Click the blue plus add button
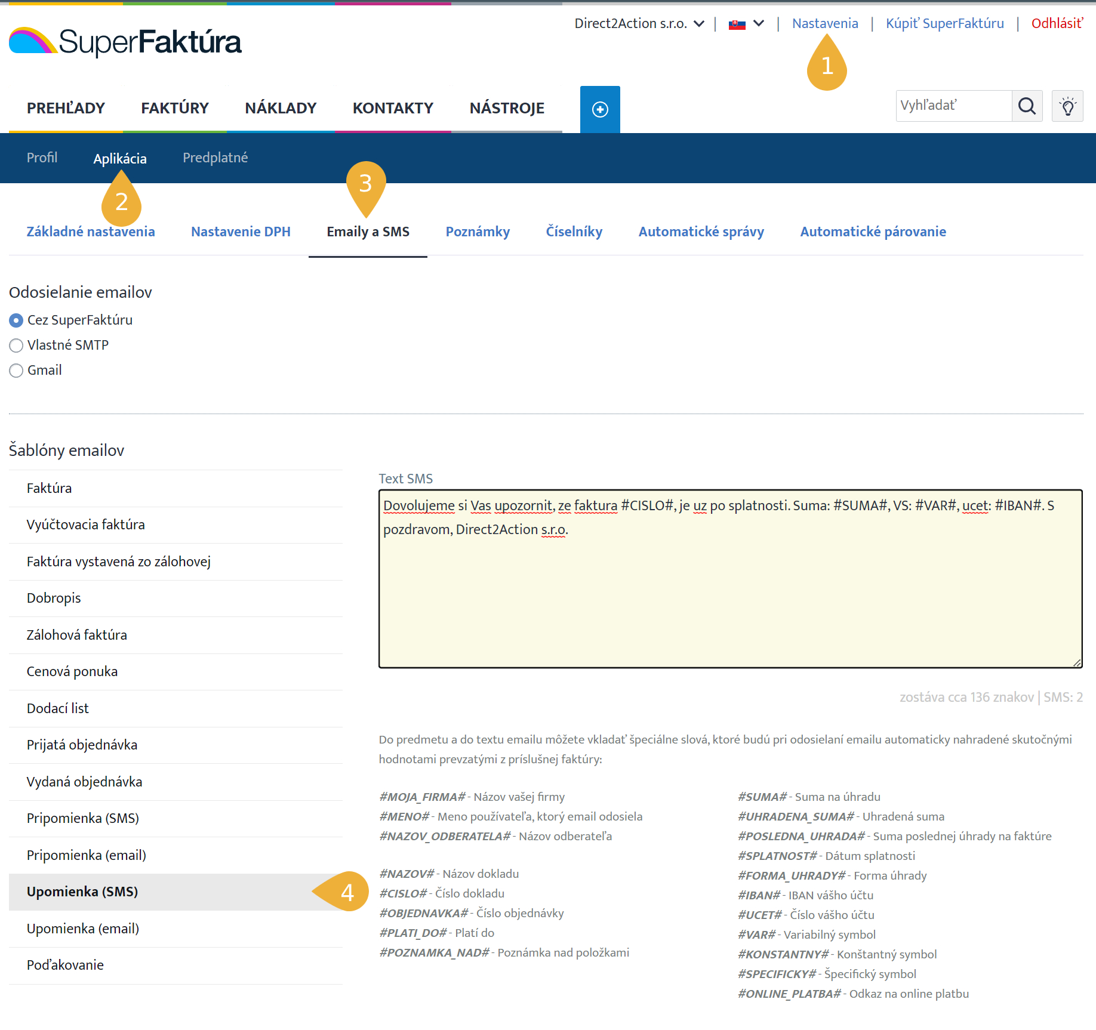This screenshot has width=1096, height=1030. pos(600,109)
